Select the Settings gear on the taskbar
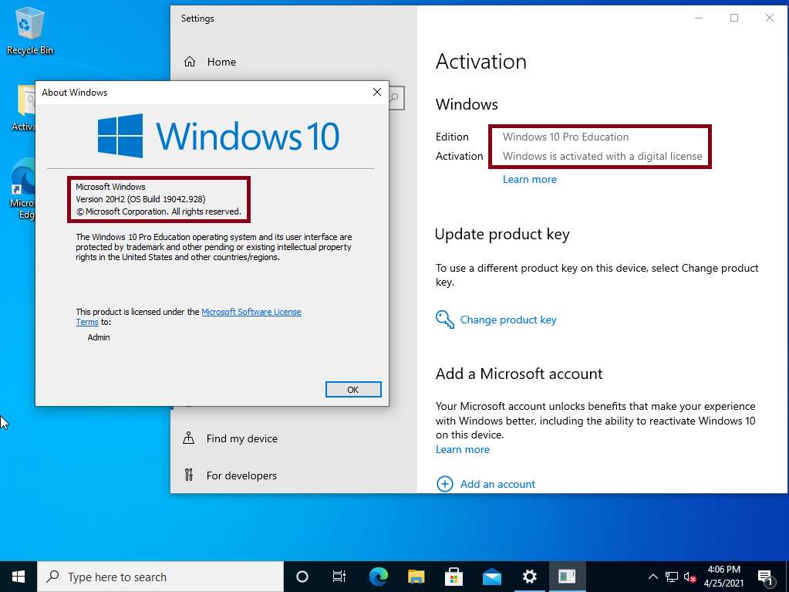Screen dimensions: 789x592 click(529, 577)
